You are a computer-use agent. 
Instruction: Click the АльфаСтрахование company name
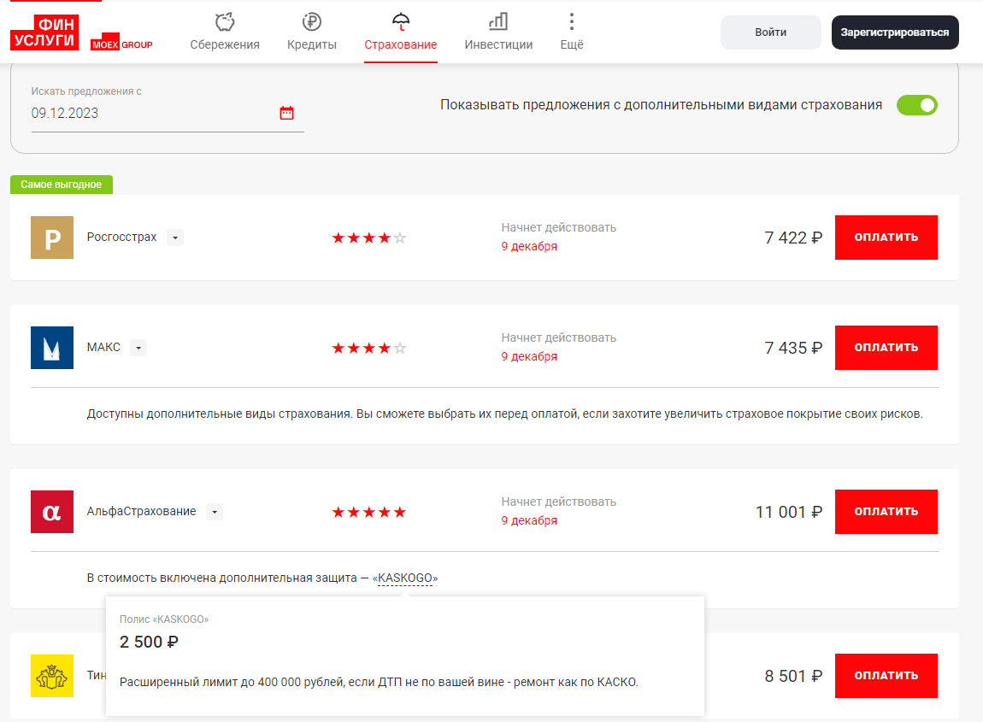(141, 512)
